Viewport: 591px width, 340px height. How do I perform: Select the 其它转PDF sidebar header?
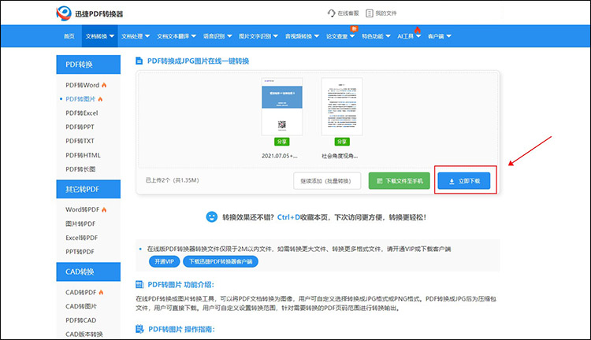(88, 189)
